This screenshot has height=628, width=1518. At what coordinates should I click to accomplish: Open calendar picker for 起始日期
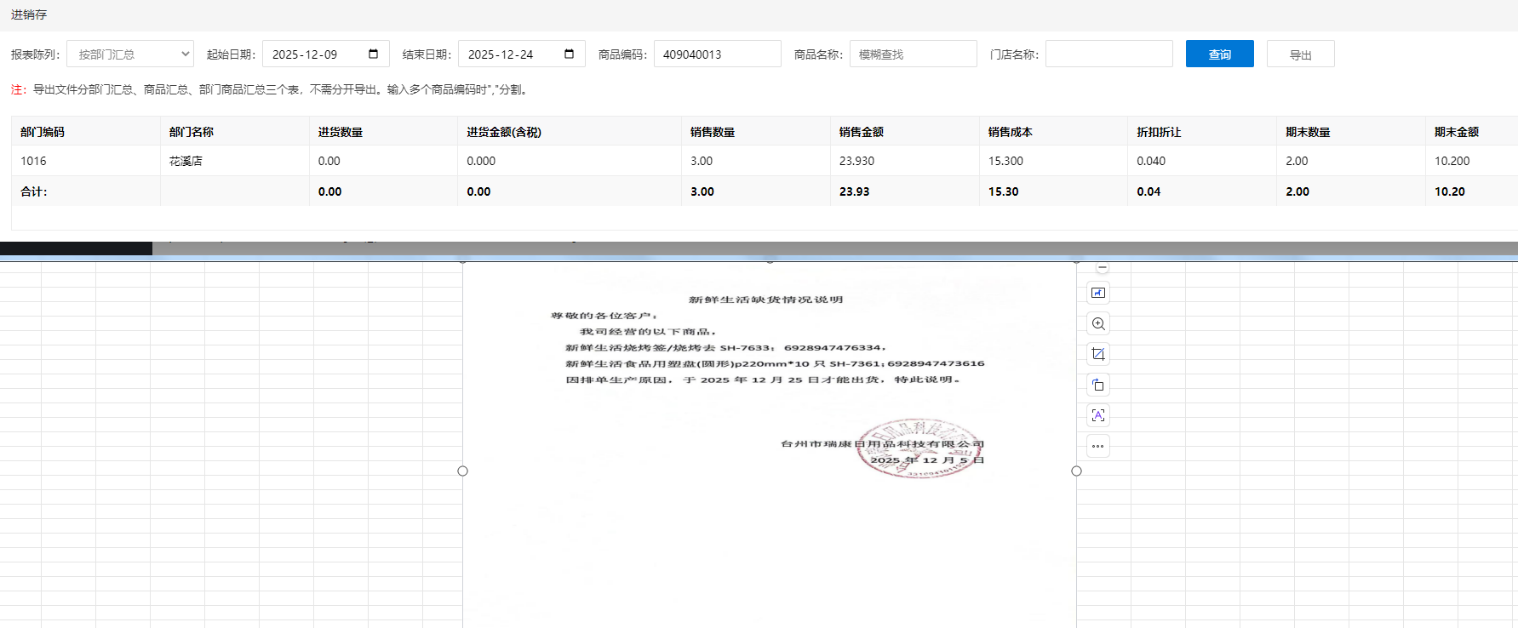[x=373, y=54]
